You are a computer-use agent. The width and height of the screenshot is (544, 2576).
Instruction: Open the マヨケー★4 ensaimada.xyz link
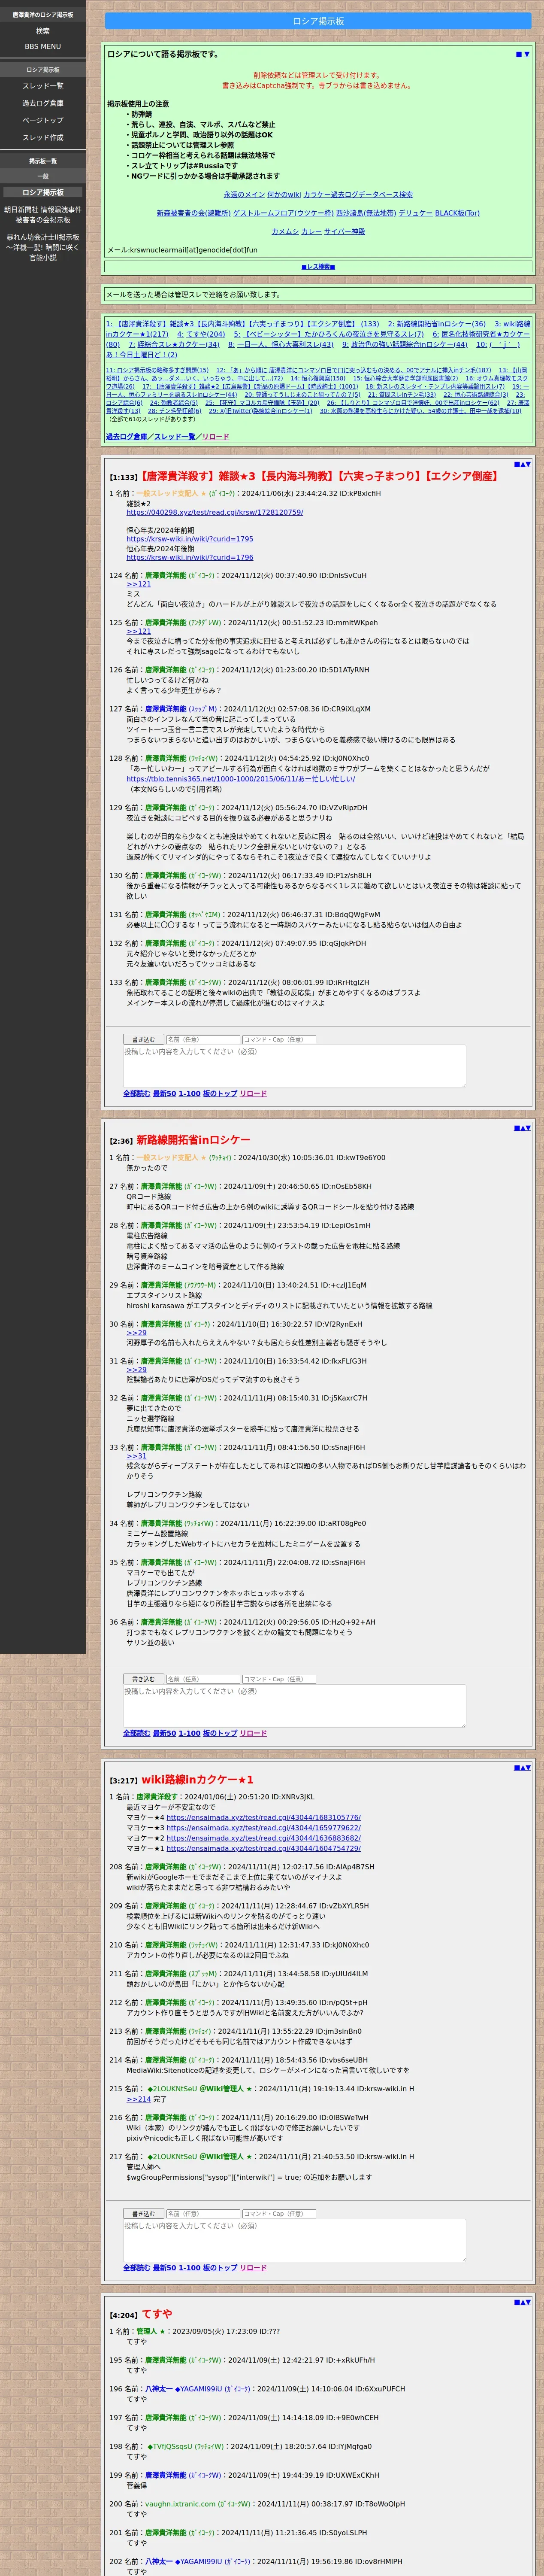click(263, 1818)
